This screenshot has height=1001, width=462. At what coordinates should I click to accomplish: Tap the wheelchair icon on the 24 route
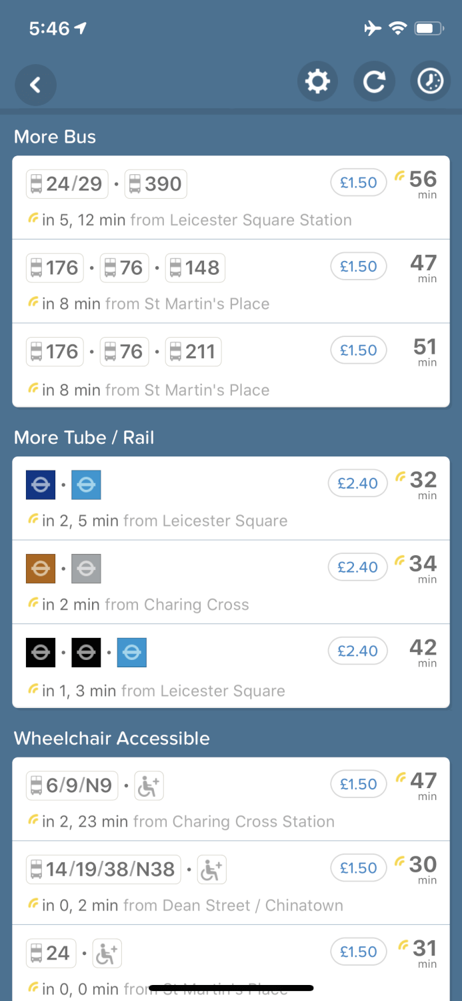click(x=107, y=953)
